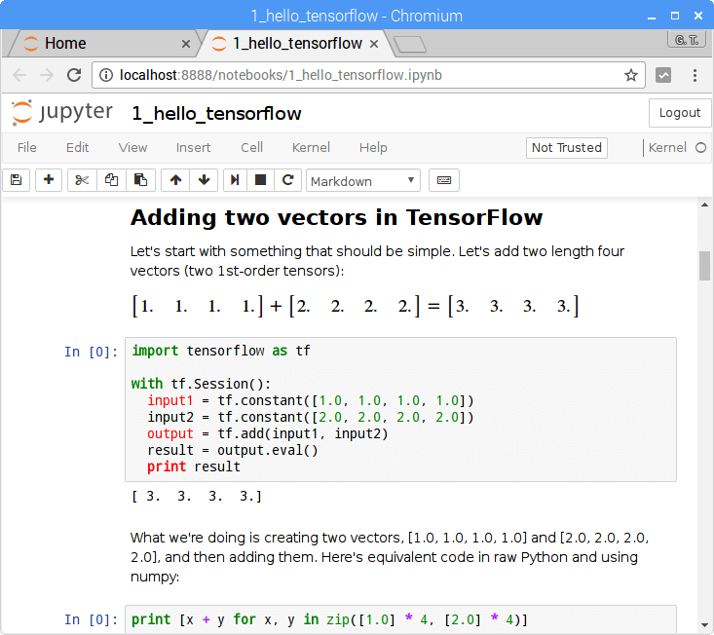Insert a new cell with the plus icon
Image resolution: width=714 pixels, height=635 pixels.
click(x=49, y=180)
